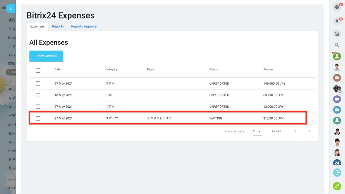Click the Amount column header
345x194 pixels.
(x=269, y=69)
